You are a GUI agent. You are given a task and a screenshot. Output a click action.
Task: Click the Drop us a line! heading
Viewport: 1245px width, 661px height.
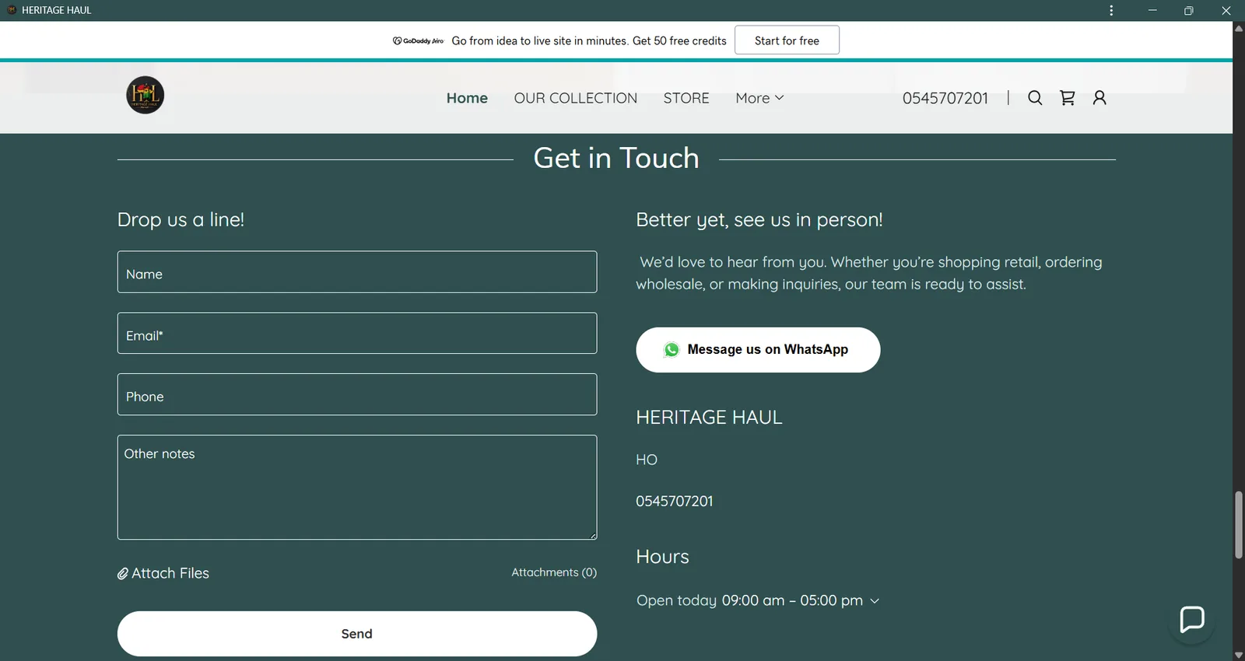tap(181, 220)
